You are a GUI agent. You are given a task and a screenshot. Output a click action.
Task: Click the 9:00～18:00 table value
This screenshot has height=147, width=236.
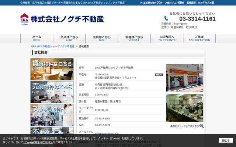102,95
